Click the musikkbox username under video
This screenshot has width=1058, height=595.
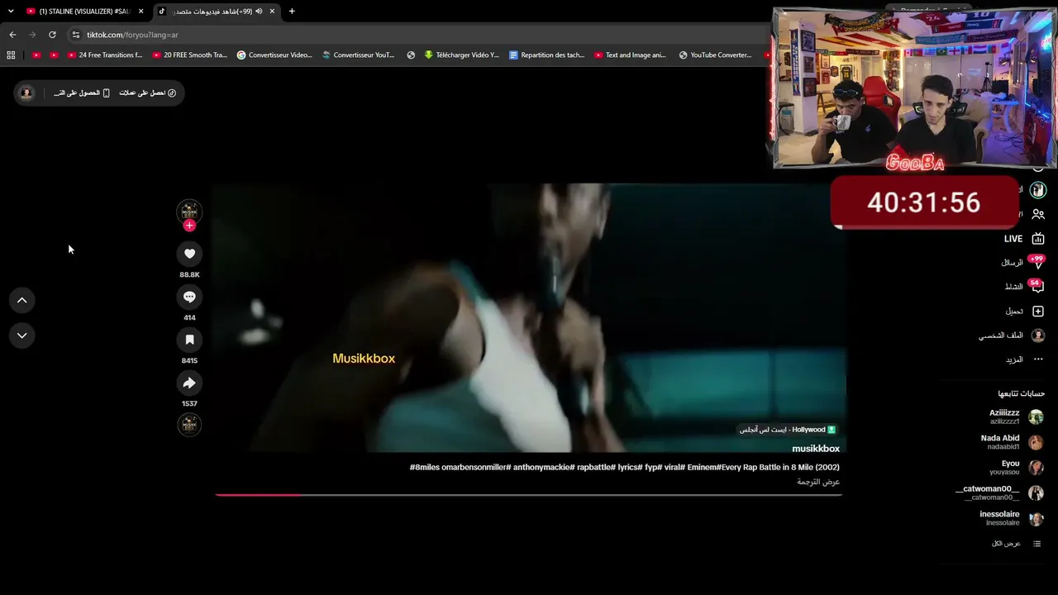816,449
